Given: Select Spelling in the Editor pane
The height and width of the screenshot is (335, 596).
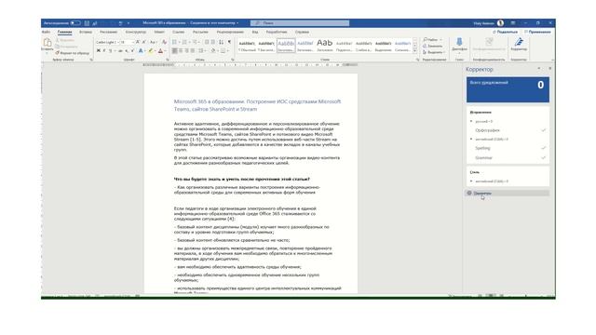Looking at the screenshot, I should 508,148.
